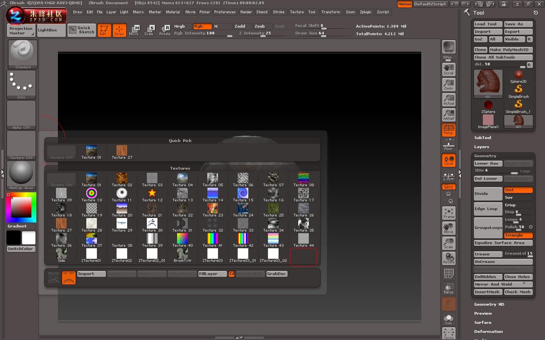Click the Load Tool button
Screen dimensions: 545x340
488,24
